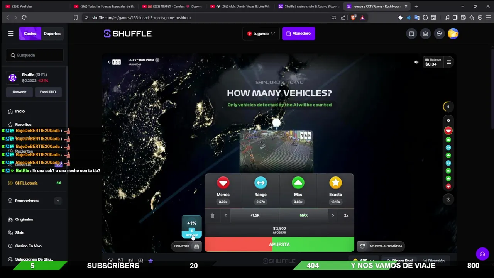The image size is (494, 278).
Task: Place bet with APUESTA button
Action: pos(279,244)
